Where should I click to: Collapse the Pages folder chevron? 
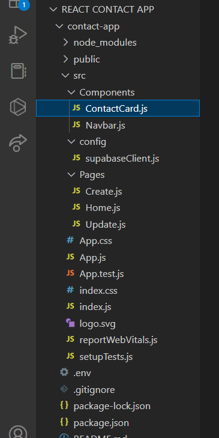click(x=71, y=175)
